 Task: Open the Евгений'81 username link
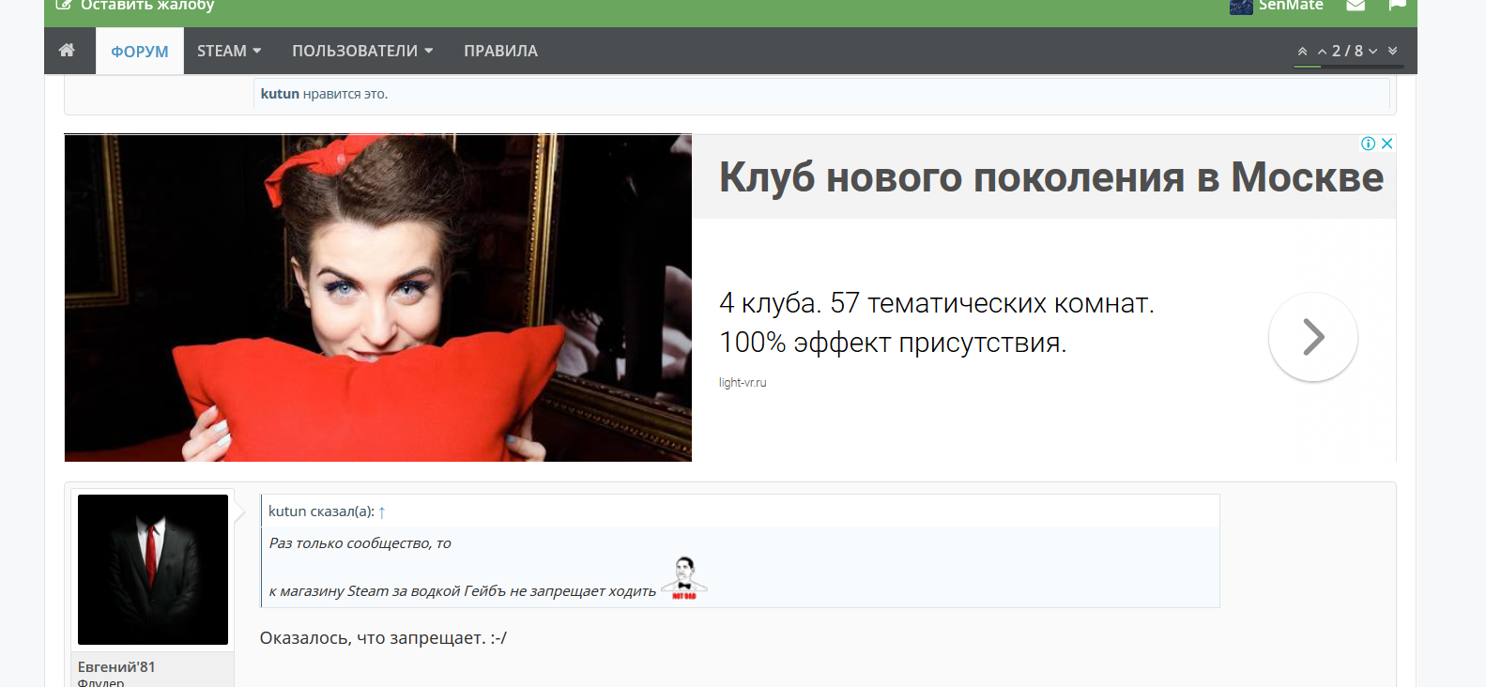[116, 666]
